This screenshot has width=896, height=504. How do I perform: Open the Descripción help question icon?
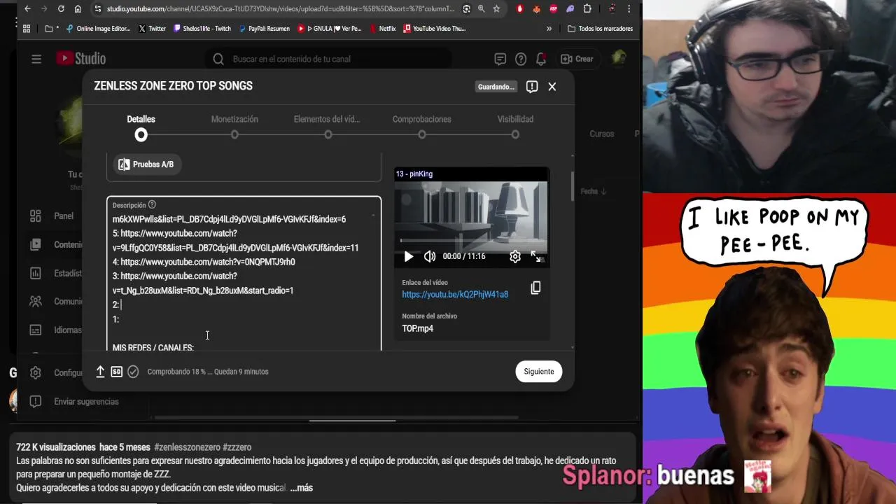(x=152, y=204)
